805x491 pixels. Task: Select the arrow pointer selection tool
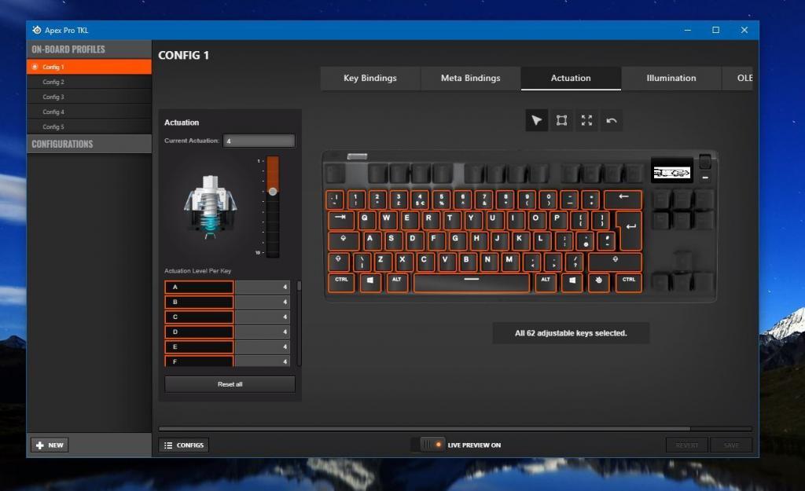tap(536, 120)
